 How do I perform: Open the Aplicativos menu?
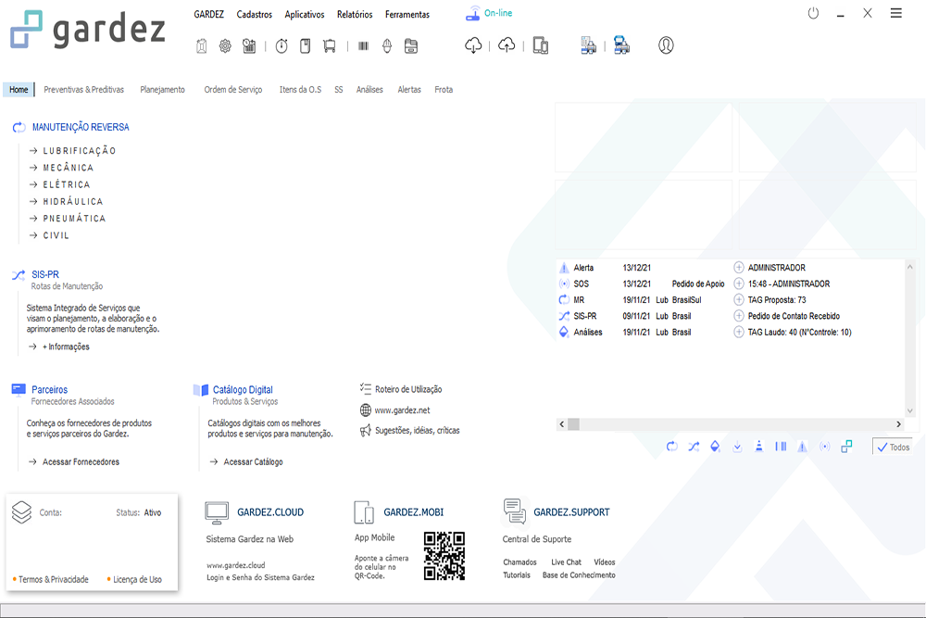pyautogui.click(x=305, y=14)
